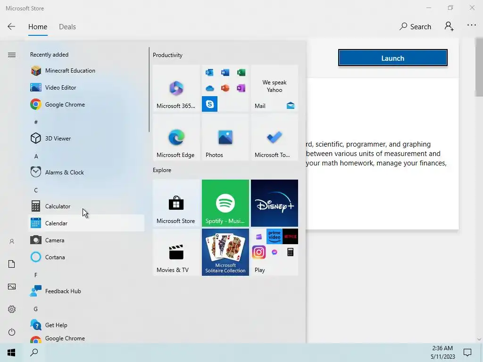Launch Video Editor from the app list
The height and width of the screenshot is (362, 483).
[x=86, y=87]
